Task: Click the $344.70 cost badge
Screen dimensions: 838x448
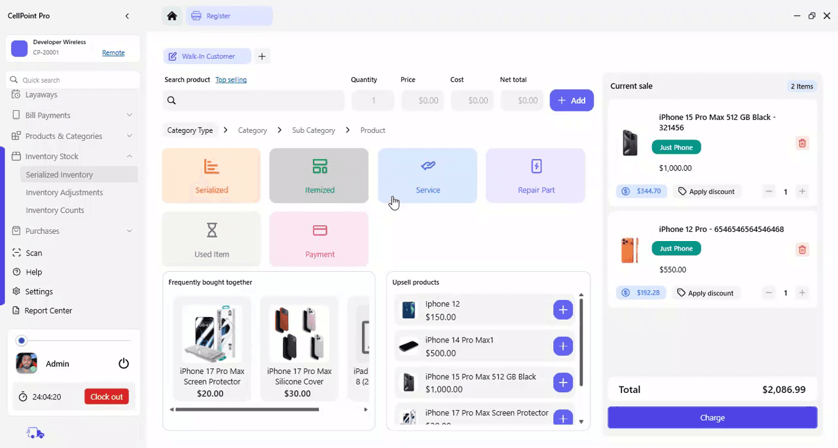Action: (x=642, y=191)
